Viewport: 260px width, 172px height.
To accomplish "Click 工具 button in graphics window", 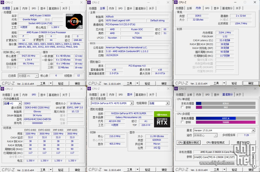I will click(x=130, y=170).
